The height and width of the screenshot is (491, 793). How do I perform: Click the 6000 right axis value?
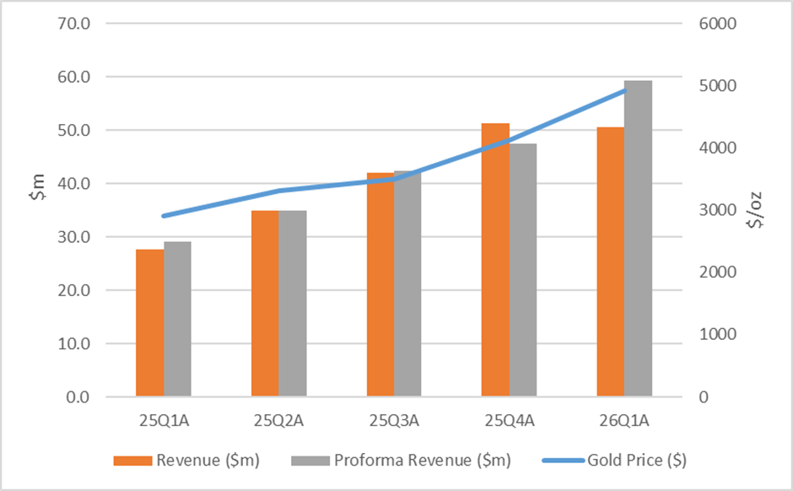coord(718,24)
